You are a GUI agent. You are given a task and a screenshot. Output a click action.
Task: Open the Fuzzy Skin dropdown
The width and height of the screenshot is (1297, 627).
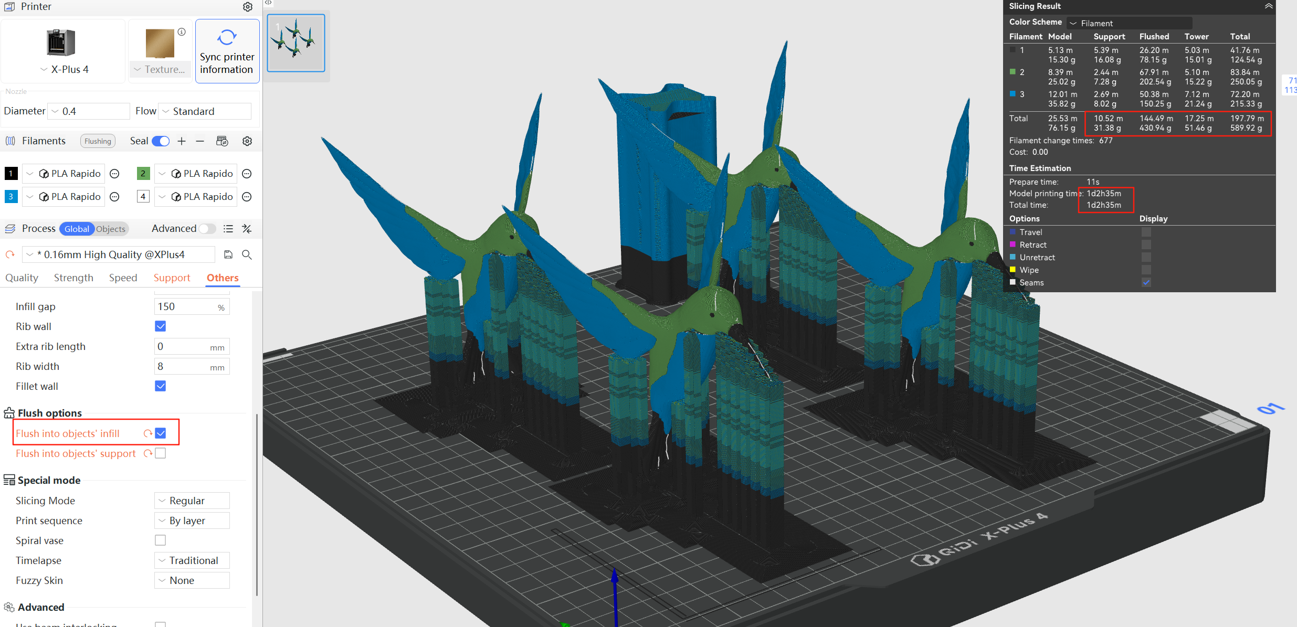click(x=192, y=580)
